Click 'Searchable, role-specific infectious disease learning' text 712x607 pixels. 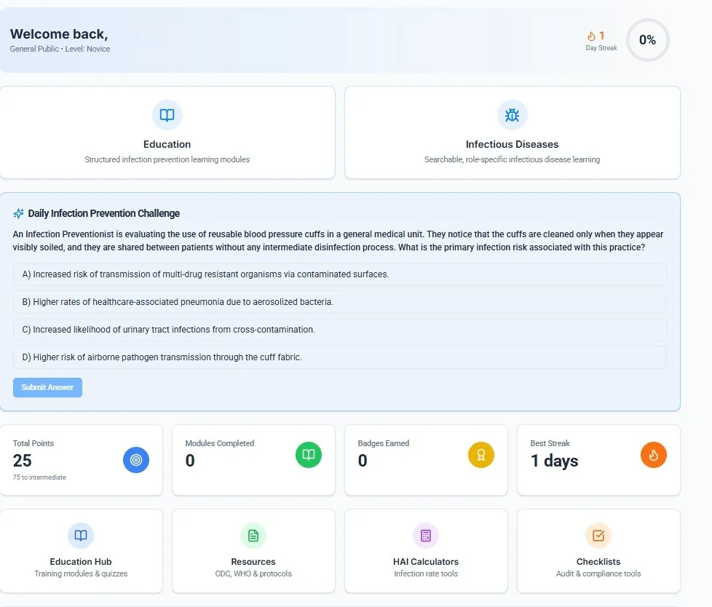[x=513, y=160]
